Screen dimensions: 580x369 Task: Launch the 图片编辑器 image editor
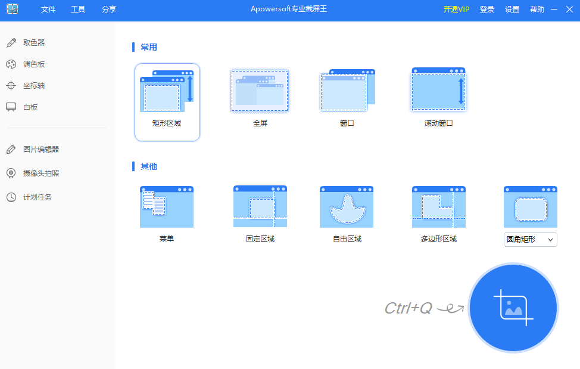42,150
